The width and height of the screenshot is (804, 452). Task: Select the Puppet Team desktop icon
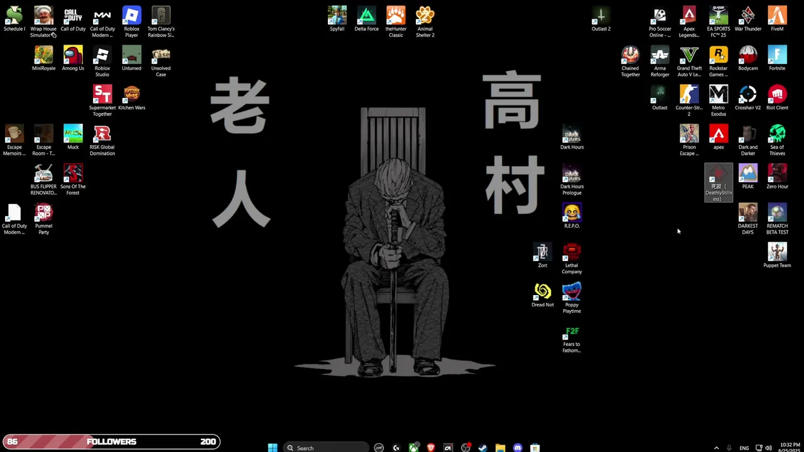[777, 256]
